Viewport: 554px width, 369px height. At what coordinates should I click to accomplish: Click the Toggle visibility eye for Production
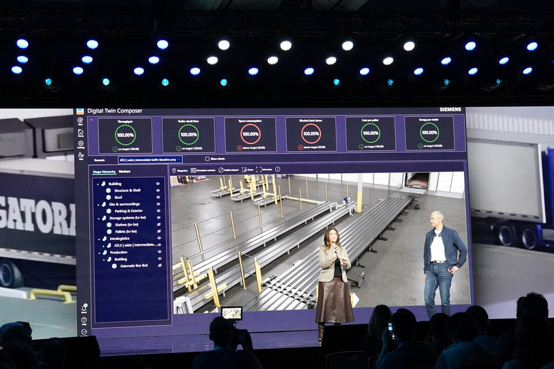click(159, 252)
